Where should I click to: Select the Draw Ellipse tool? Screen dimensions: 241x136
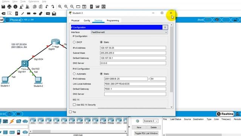(x=35, y=14)
